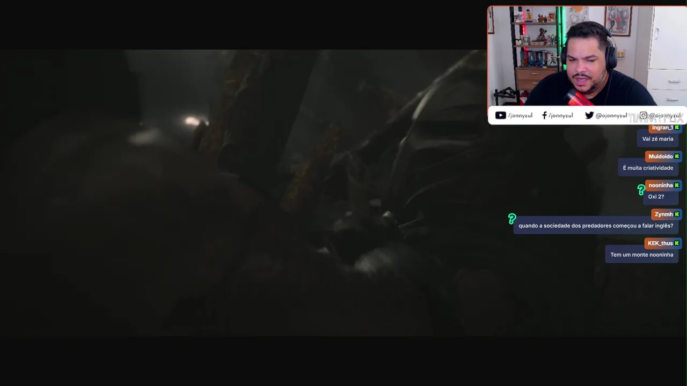Select the username Muidoido in chat
687x386 pixels.
[660, 157]
